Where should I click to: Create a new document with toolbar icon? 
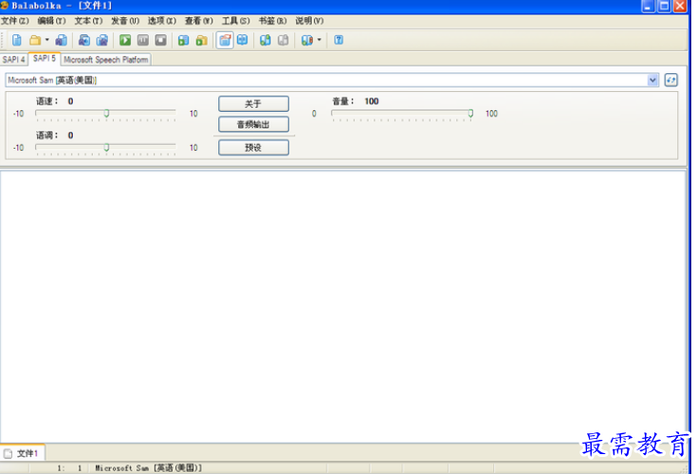(16, 41)
